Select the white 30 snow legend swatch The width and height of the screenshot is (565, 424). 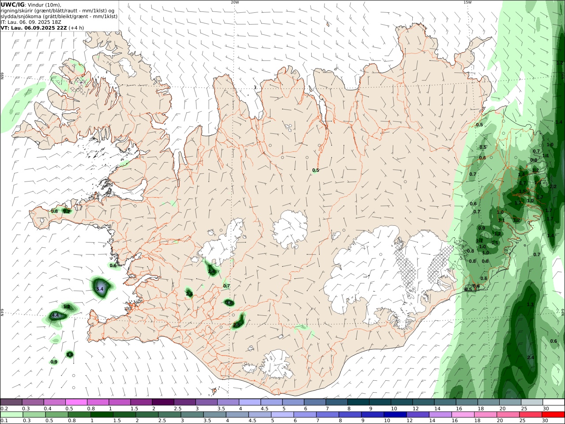[554, 402]
